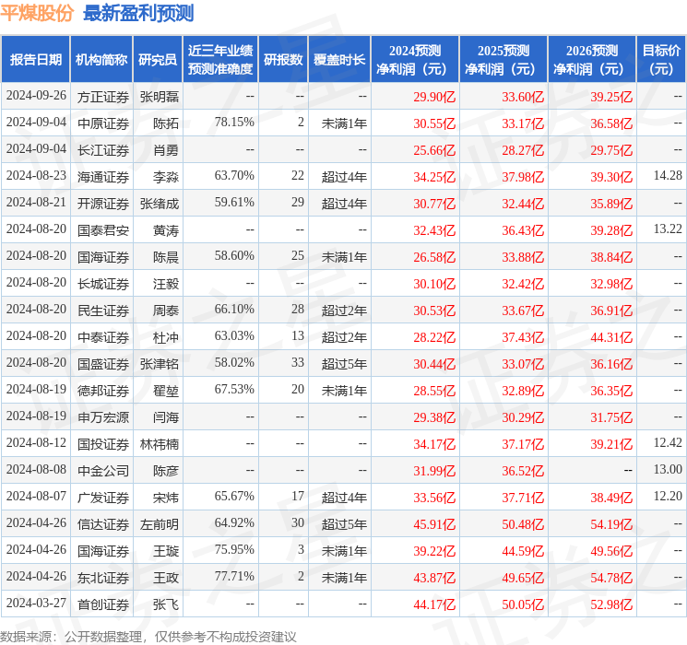Click the 26.58亿 profit forecast

click(434, 257)
